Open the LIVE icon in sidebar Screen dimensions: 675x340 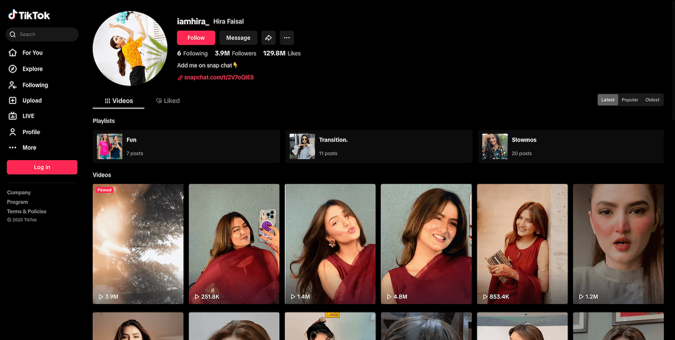(13, 116)
